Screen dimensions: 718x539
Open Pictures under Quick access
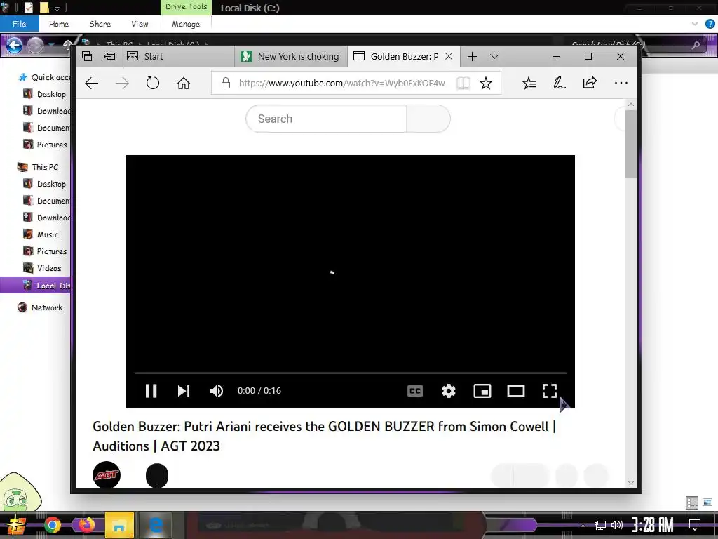point(45,145)
